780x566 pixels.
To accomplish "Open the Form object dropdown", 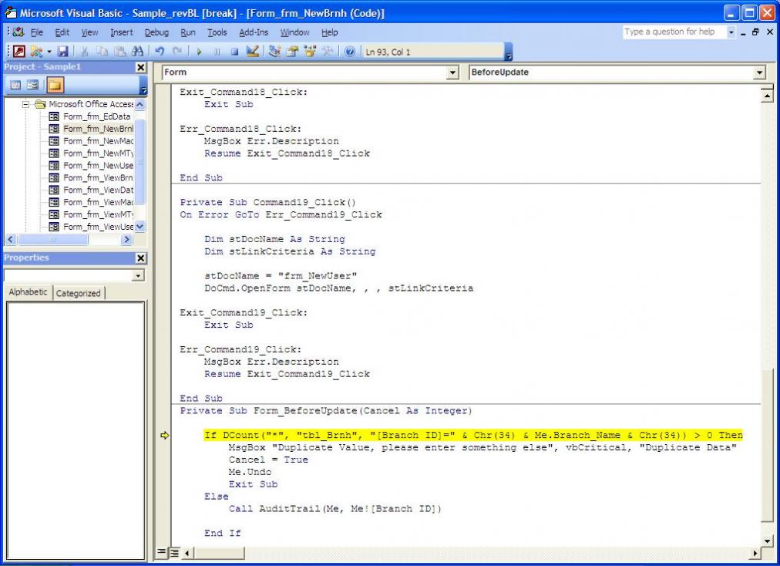I will pyautogui.click(x=452, y=72).
